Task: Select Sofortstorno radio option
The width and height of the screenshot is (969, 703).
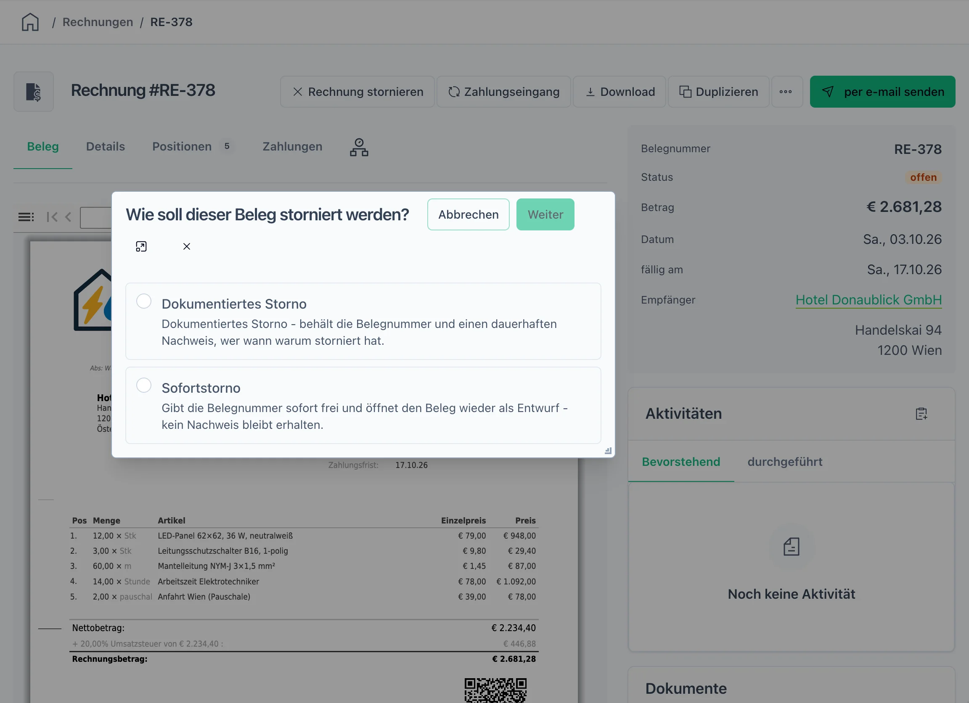Action: [143, 385]
